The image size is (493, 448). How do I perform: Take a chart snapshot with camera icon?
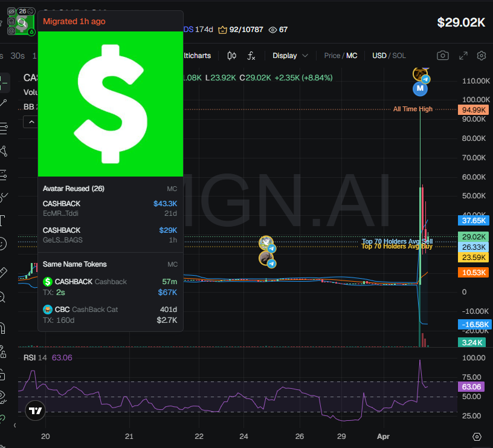coord(442,56)
